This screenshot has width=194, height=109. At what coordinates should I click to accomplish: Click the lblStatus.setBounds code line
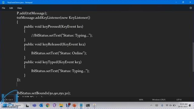44,93
